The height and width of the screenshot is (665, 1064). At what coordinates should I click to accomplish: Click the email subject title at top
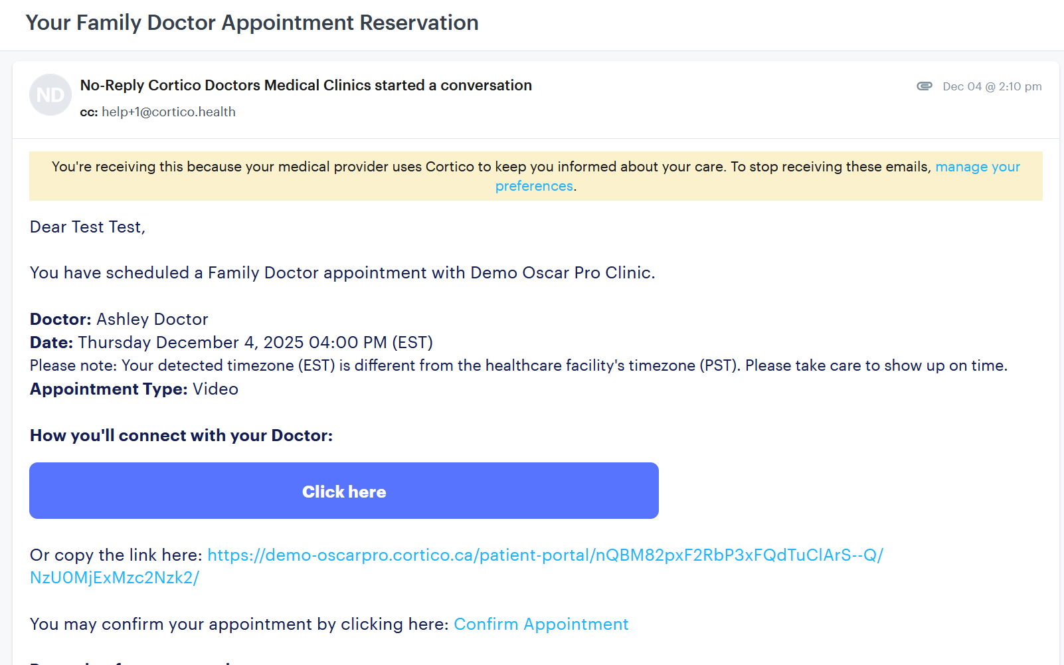[x=252, y=23]
